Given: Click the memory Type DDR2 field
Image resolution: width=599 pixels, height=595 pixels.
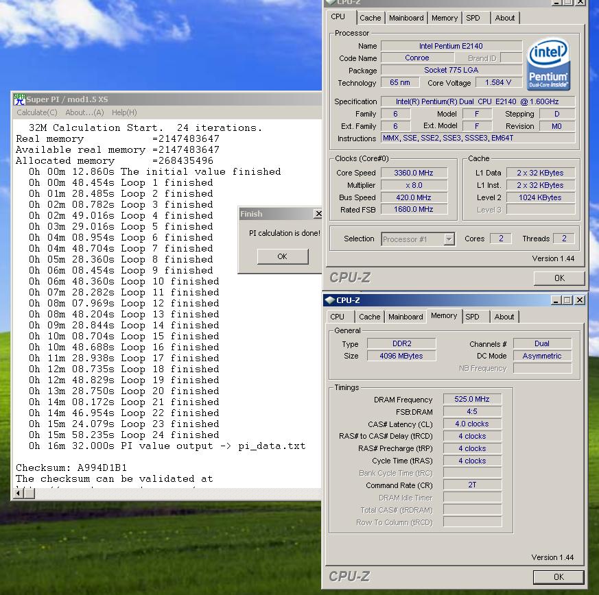Looking at the screenshot, I should click(401, 343).
